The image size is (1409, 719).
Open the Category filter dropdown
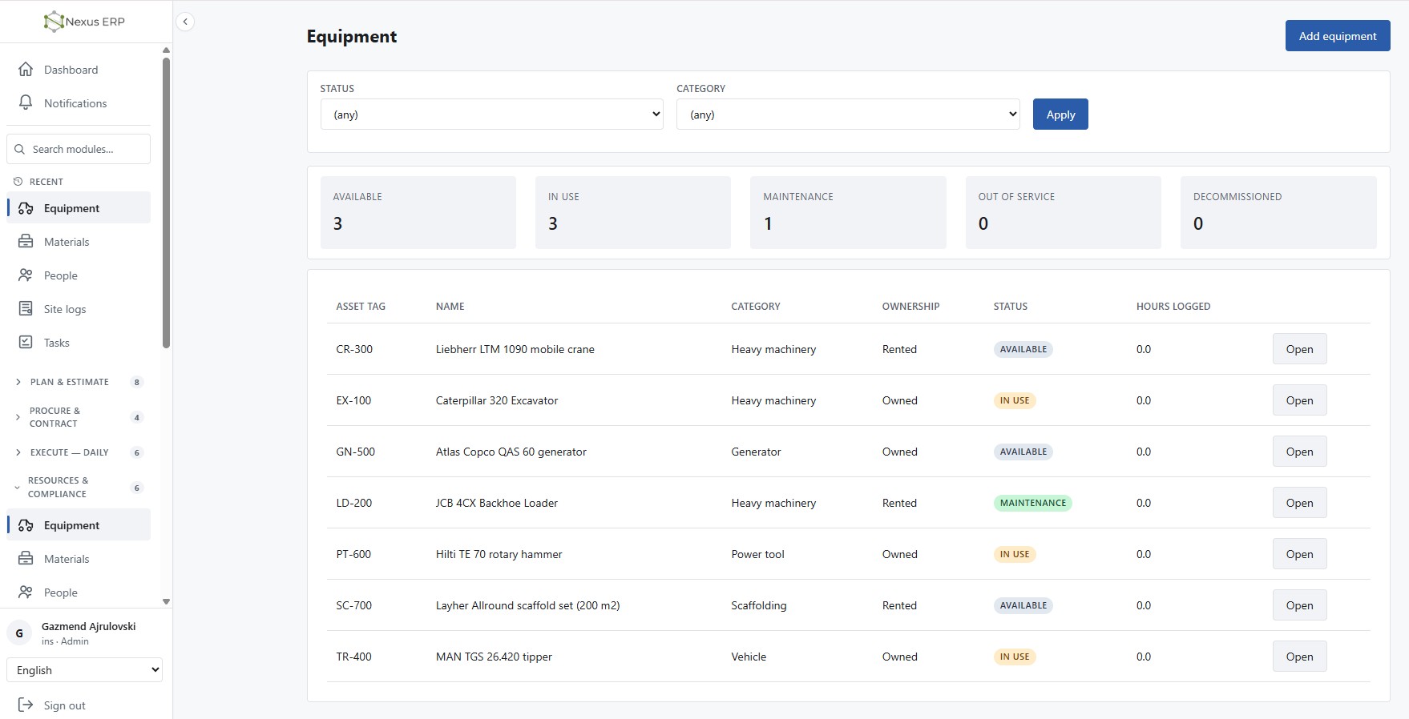click(x=848, y=114)
